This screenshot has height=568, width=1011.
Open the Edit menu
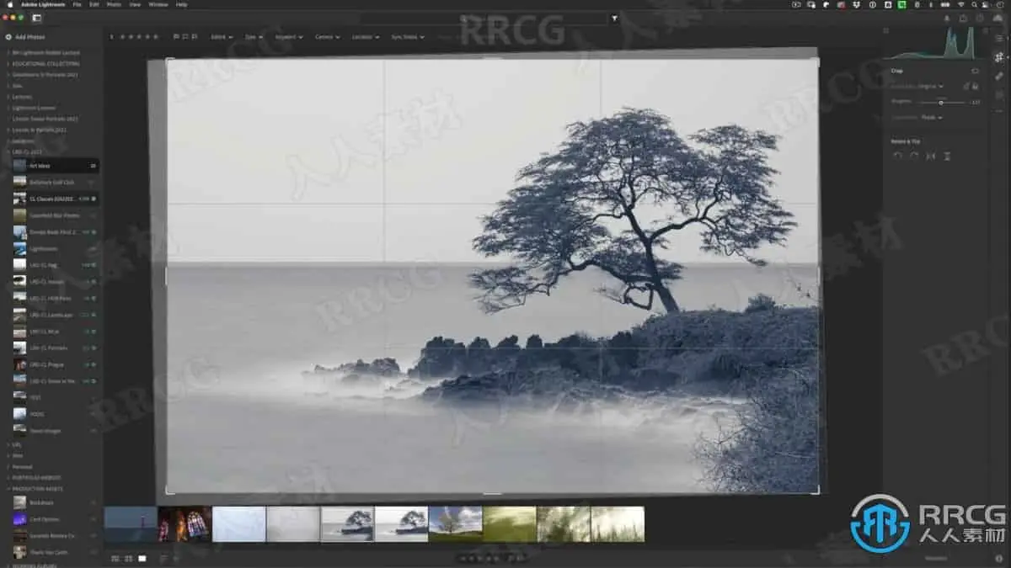(94, 5)
